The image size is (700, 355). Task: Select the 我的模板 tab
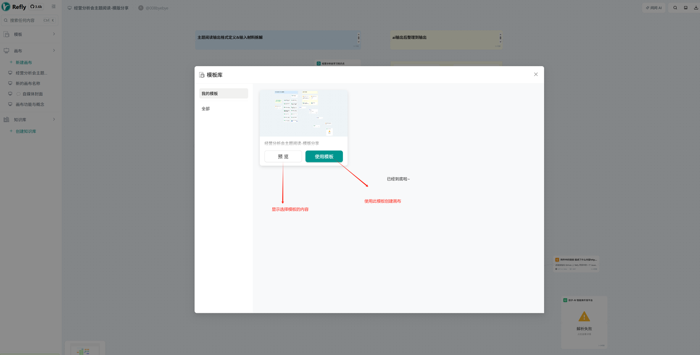[223, 94]
